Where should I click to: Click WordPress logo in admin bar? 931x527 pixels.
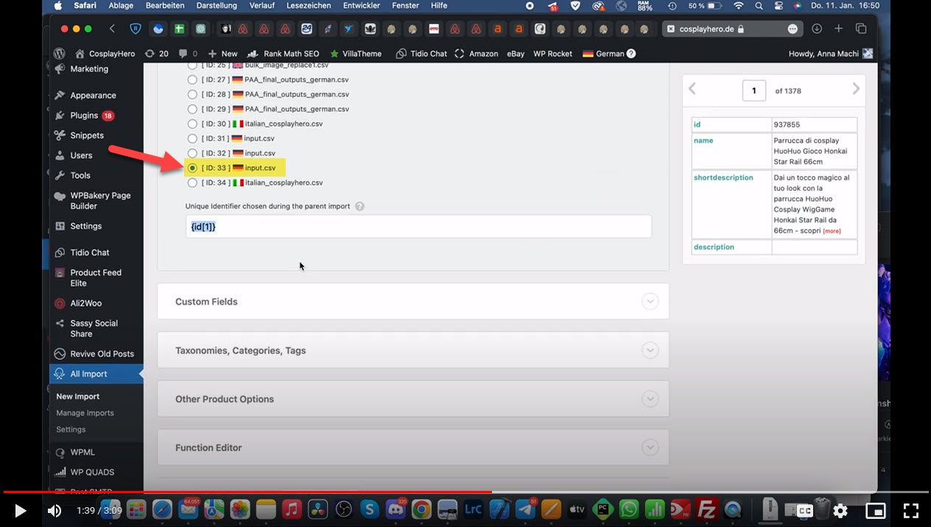coord(60,54)
